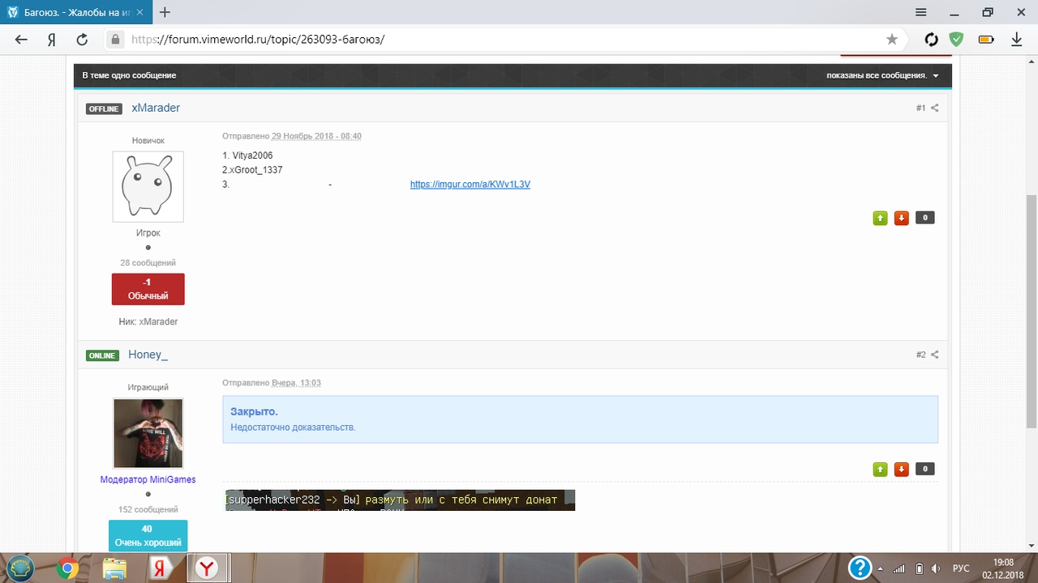
Task: Click Honey_'s avatar photo
Action: [148, 433]
